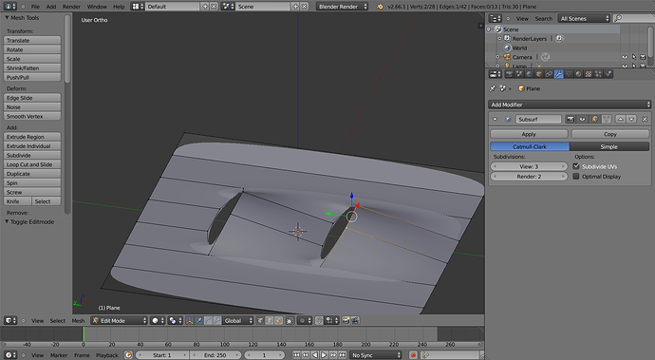Open the All Scenes outliner dropdown
Image resolution: width=655 pixels, height=360 pixels.
point(584,18)
